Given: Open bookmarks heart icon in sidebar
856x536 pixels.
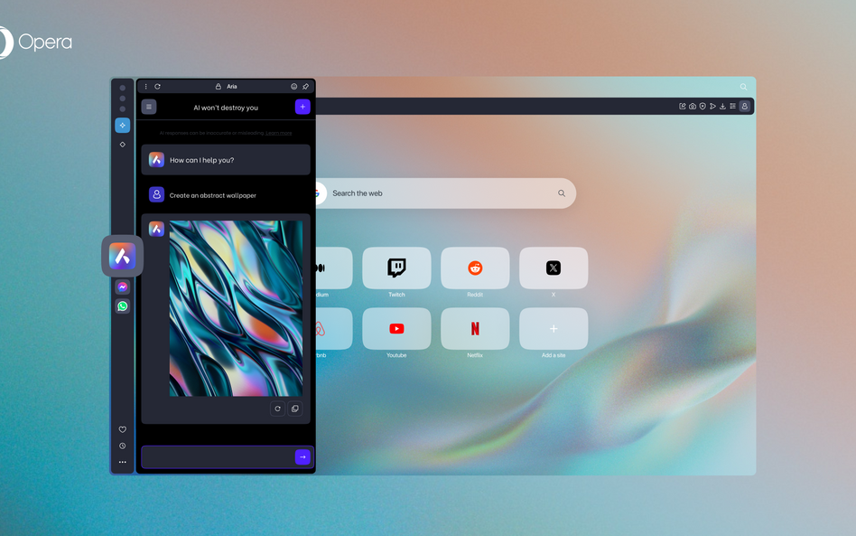Looking at the screenshot, I should (122, 429).
